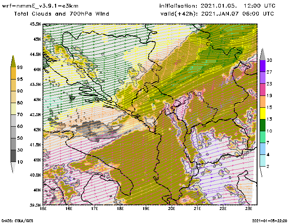Select the "16E" longitude axis label

click(69, 209)
